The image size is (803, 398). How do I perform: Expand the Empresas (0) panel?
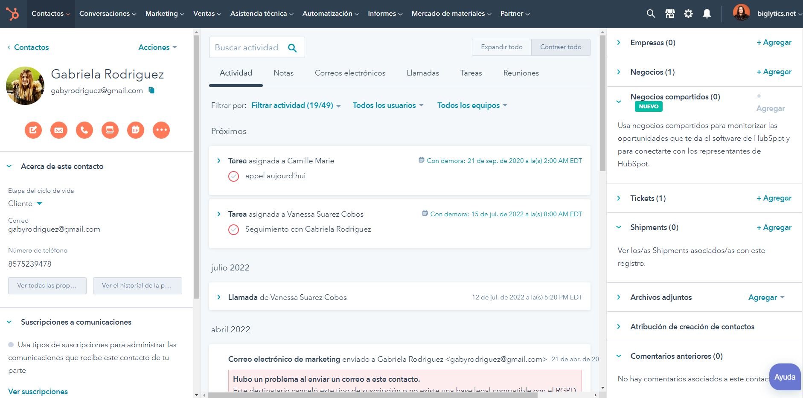(x=619, y=42)
